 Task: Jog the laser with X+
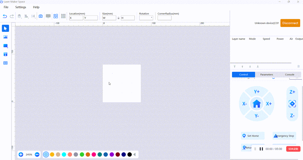point(269,104)
